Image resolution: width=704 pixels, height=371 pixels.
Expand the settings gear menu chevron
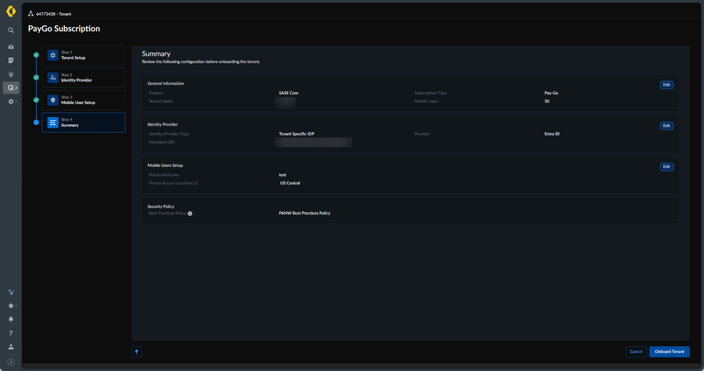16,102
